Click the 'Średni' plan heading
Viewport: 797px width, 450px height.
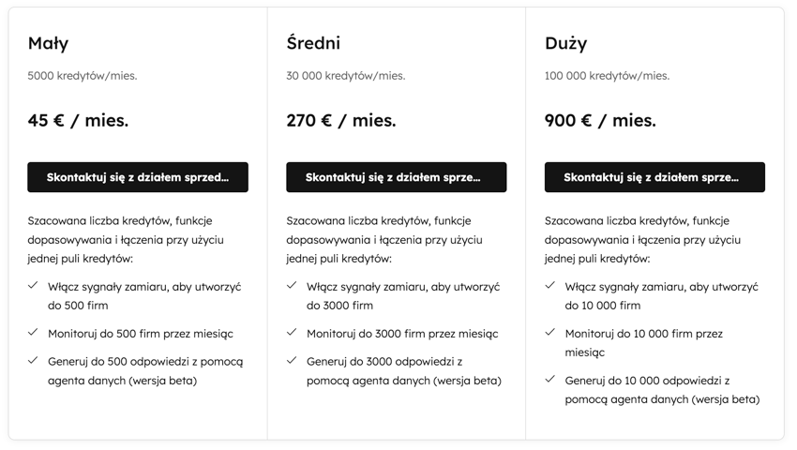pos(313,43)
